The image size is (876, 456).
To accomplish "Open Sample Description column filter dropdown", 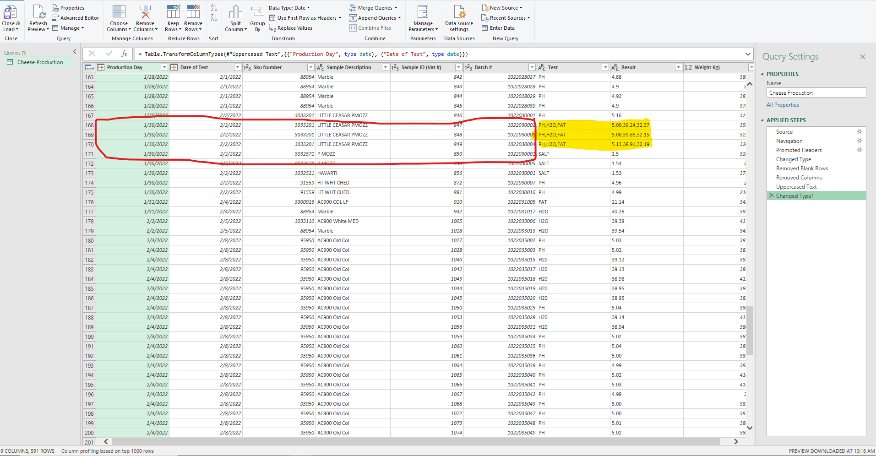I will 385,67.
